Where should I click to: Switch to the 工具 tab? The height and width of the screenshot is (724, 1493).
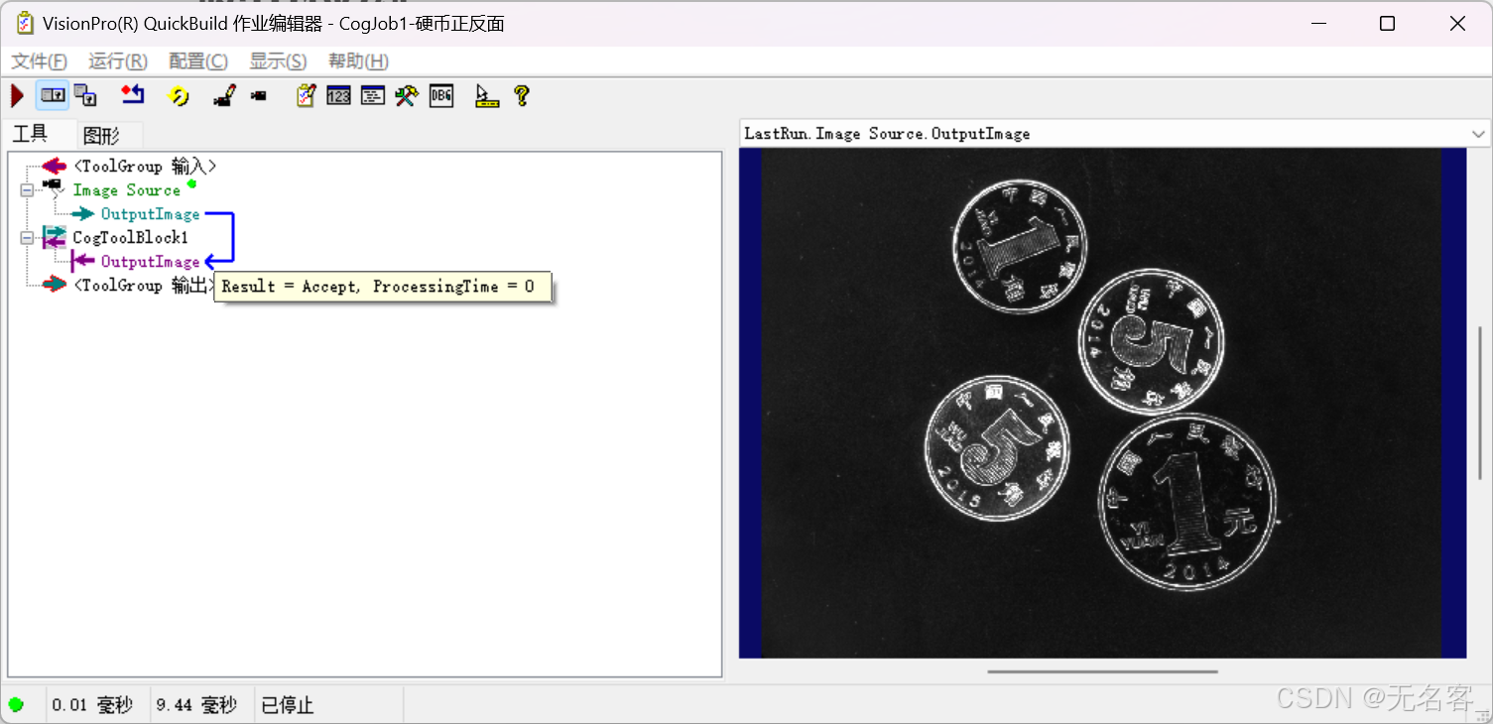click(31, 134)
